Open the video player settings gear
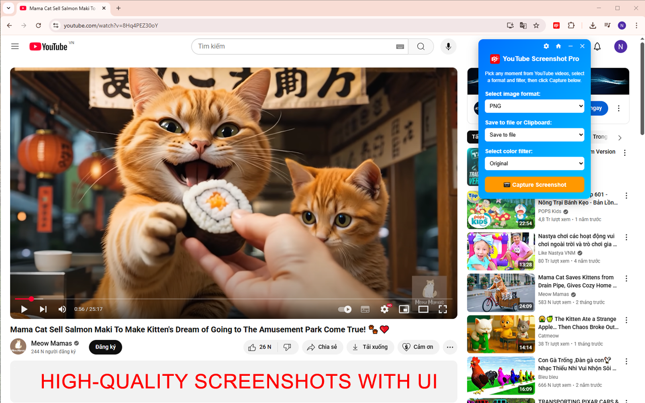 click(x=385, y=309)
